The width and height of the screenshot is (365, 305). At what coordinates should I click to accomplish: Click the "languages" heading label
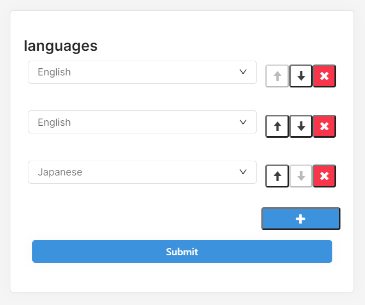tap(61, 46)
